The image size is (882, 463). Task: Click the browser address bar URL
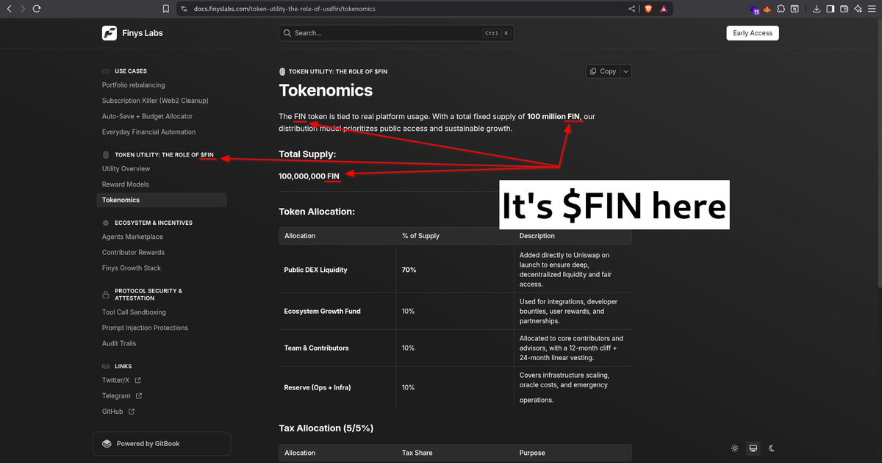pyautogui.click(x=284, y=9)
